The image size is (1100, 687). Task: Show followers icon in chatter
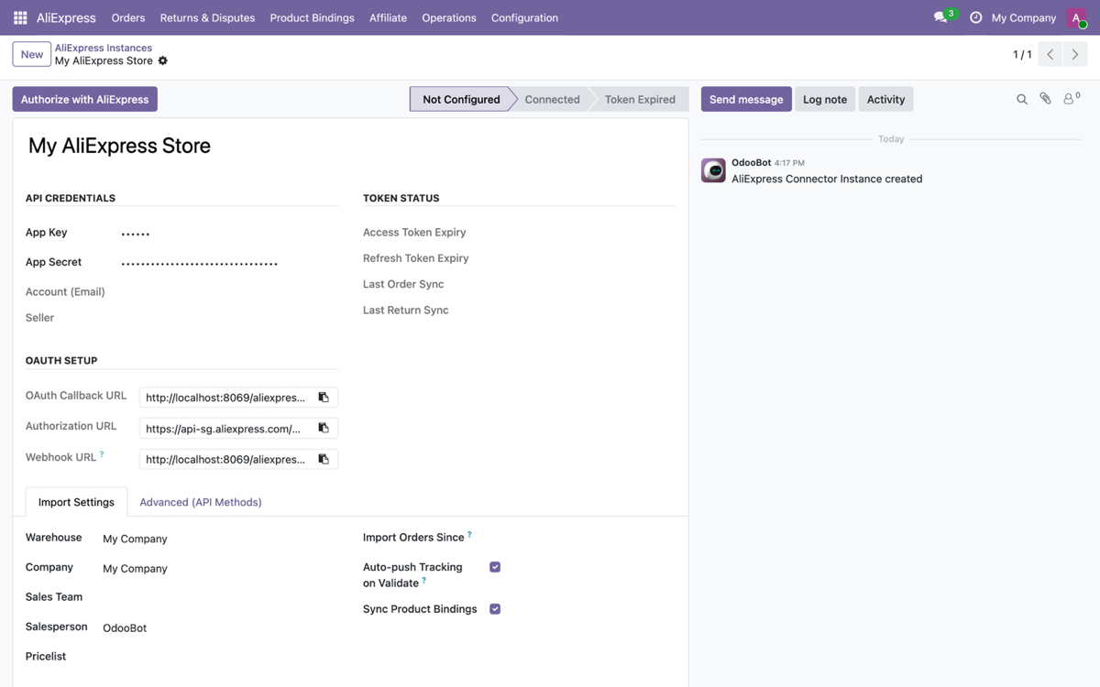coord(1071,98)
